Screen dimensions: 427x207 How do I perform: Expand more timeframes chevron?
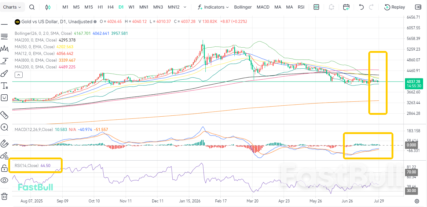coord(185,7)
